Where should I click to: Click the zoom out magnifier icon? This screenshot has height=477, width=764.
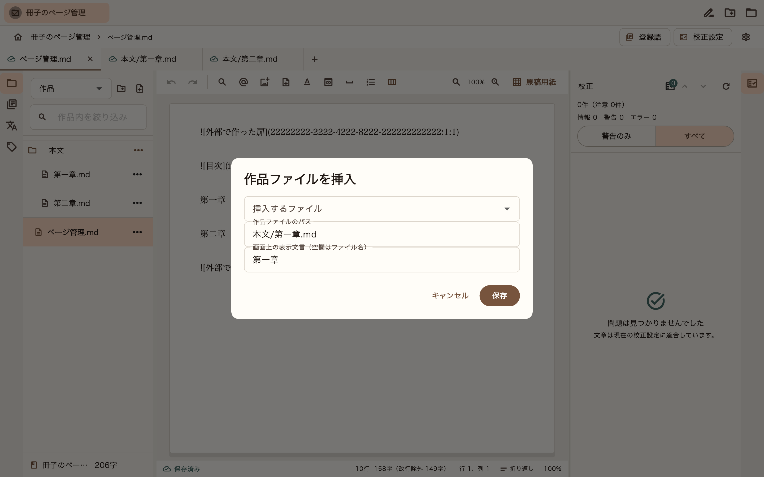tap(456, 82)
